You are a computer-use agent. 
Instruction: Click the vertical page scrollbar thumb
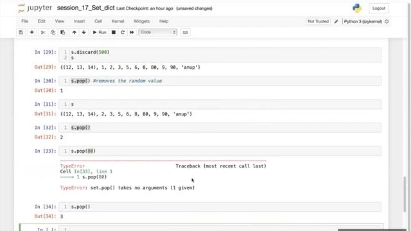[405, 194]
